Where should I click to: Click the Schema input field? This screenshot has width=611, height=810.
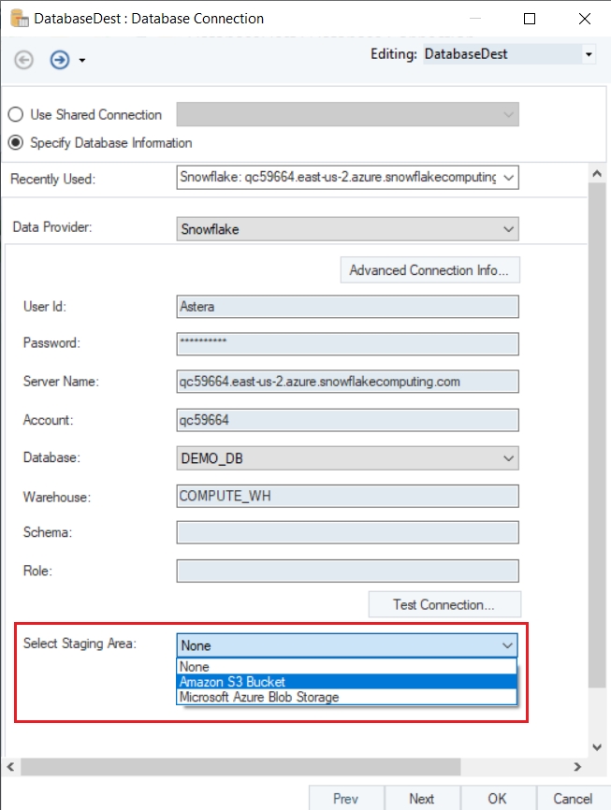click(x=347, y=532)
